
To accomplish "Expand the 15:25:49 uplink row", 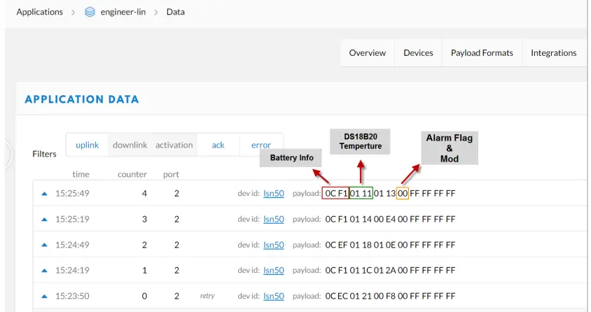I will (x=45, y=194).
